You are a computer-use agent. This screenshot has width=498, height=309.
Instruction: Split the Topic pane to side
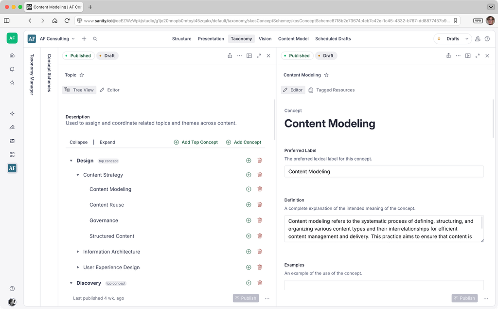(249, 55)
